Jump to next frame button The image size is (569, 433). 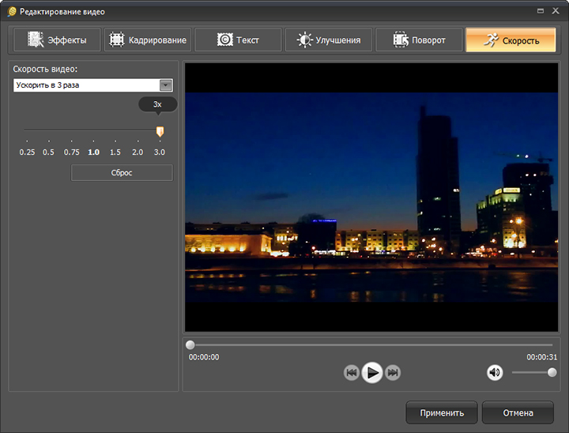pos(393,372)
